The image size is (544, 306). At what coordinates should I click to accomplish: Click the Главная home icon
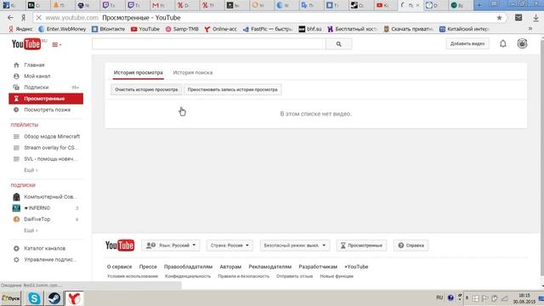point(16,65)
